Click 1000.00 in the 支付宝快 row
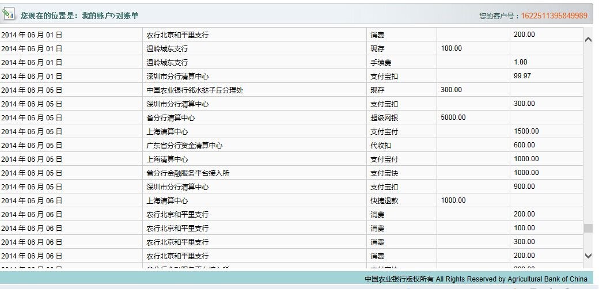 [x=526, y=173]
